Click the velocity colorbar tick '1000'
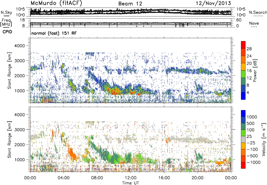This screenshot has width=267, height=185. coord(252,117)
